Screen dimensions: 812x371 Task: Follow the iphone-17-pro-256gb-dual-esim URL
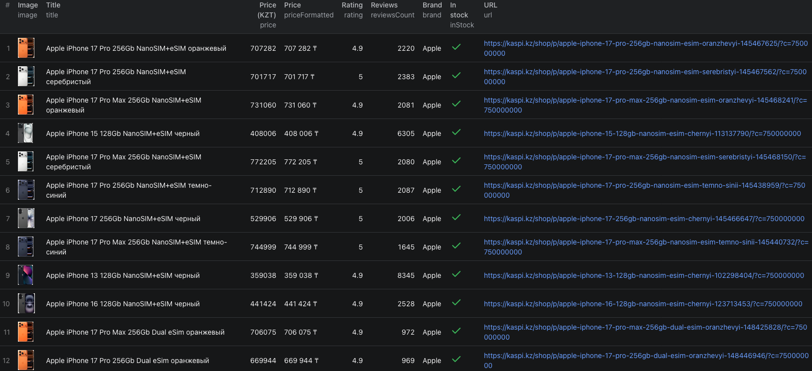click(647, 361)
